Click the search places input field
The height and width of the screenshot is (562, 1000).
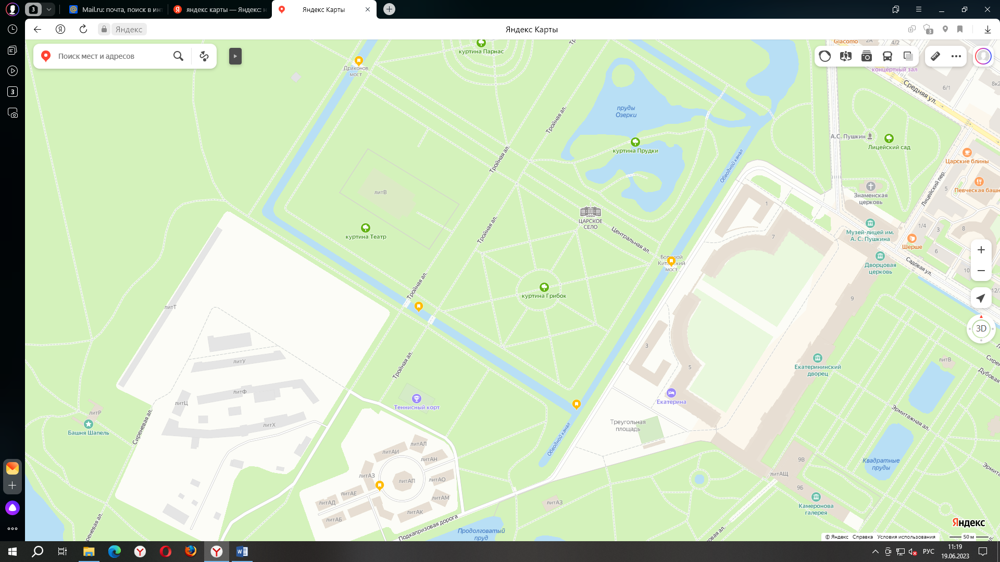click(109, 56)
